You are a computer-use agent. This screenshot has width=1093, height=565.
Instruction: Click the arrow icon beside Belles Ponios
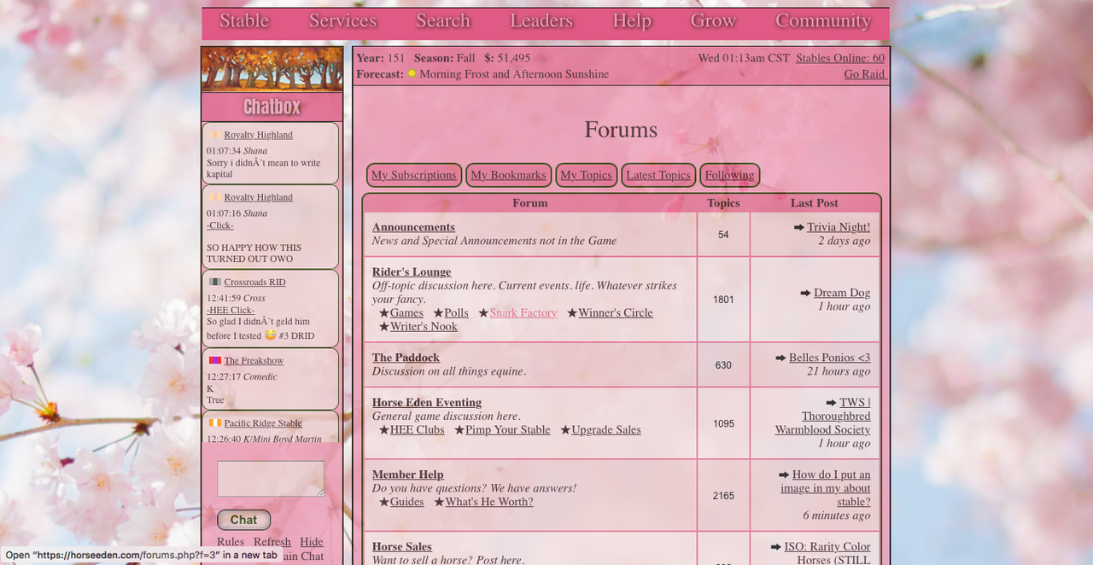780,358
